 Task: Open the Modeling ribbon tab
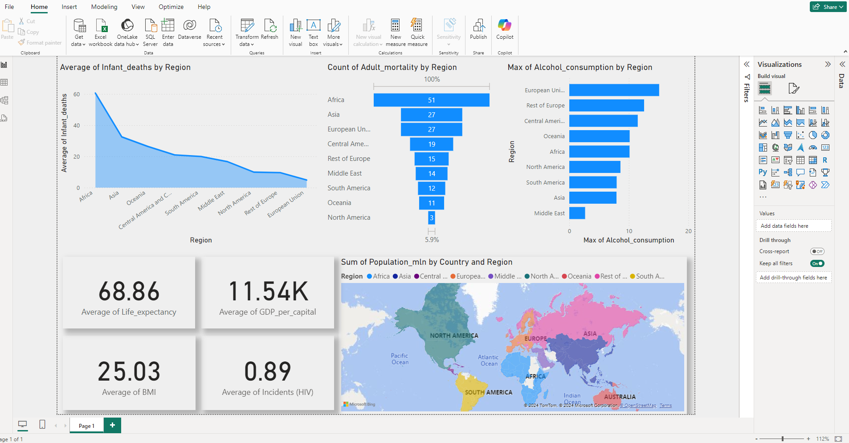(x=104, y=7)
